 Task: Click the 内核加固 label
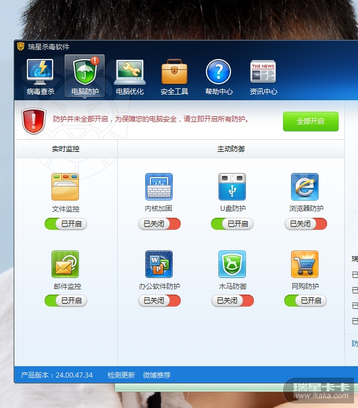point(158,209)
